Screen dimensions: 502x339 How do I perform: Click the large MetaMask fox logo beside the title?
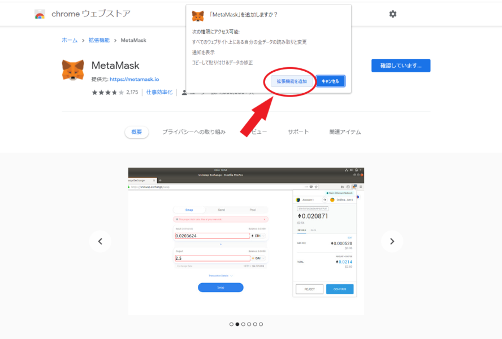pos(73,70)
